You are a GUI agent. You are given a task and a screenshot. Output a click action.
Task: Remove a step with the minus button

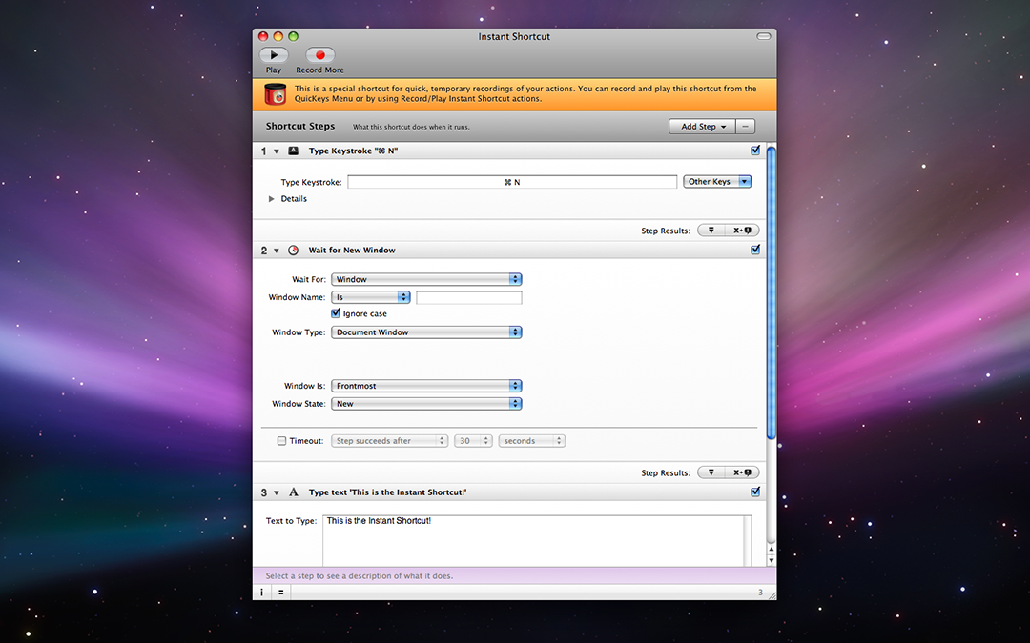746,126
